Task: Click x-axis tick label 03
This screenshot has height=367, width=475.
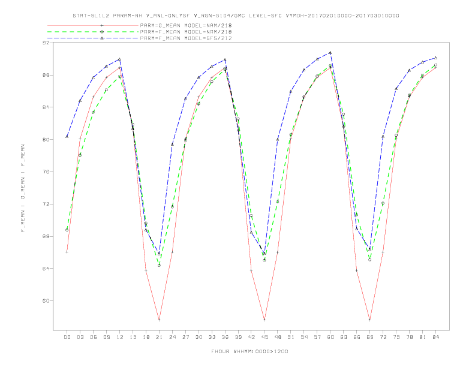Action: 80,337
